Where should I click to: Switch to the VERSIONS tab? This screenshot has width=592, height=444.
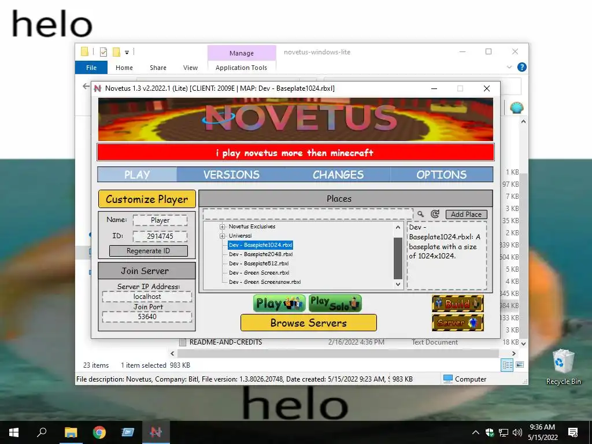click(231, 175)
